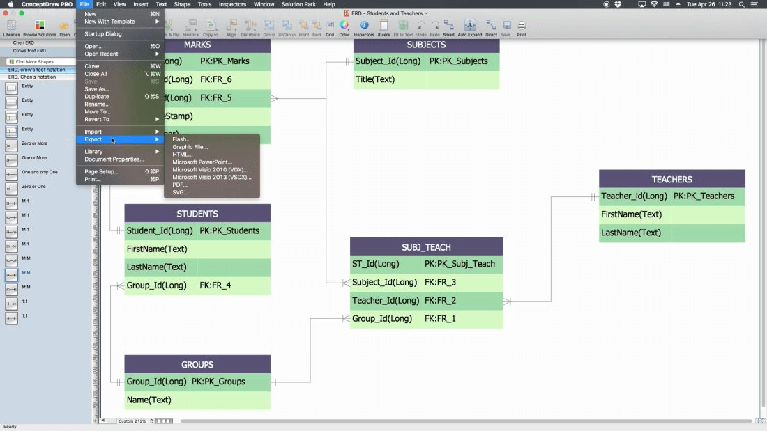Open the Inspectors toolbar icon

pos(364,28)
